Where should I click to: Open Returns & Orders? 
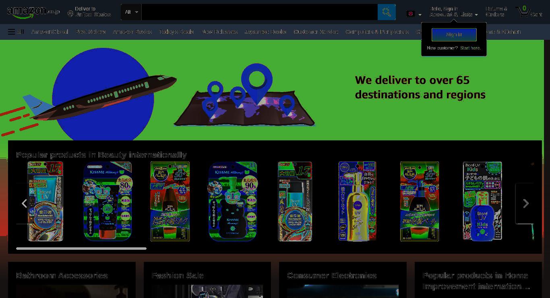496,12
